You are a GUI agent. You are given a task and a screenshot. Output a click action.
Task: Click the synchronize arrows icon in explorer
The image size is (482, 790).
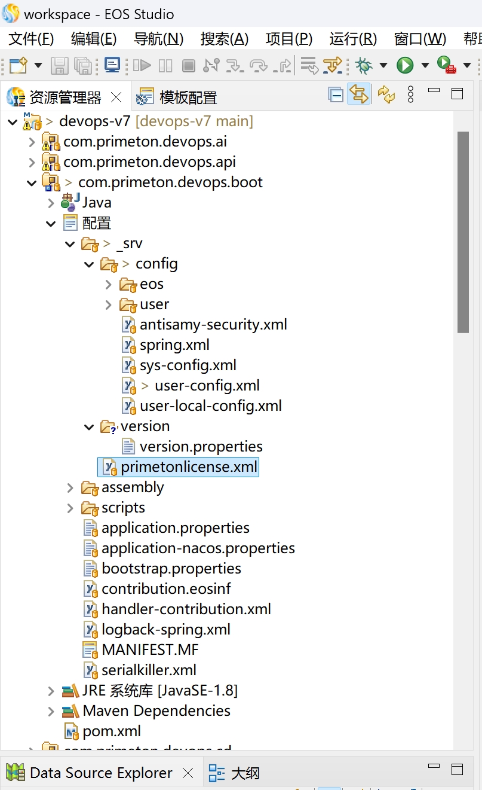point(386,94)
